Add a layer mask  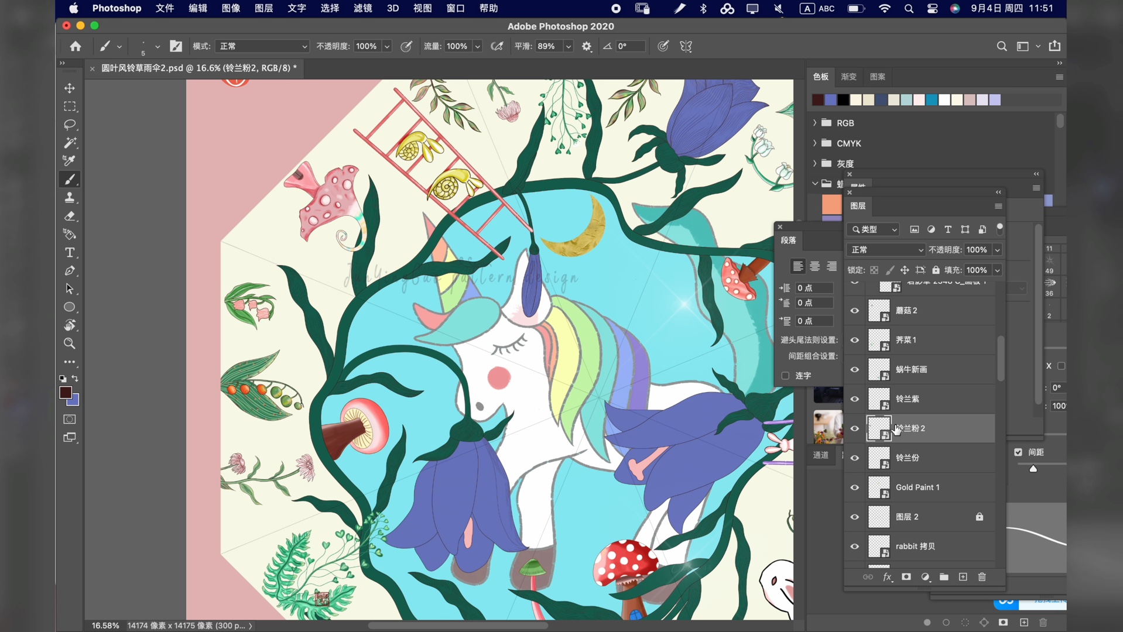click(906, 577)
